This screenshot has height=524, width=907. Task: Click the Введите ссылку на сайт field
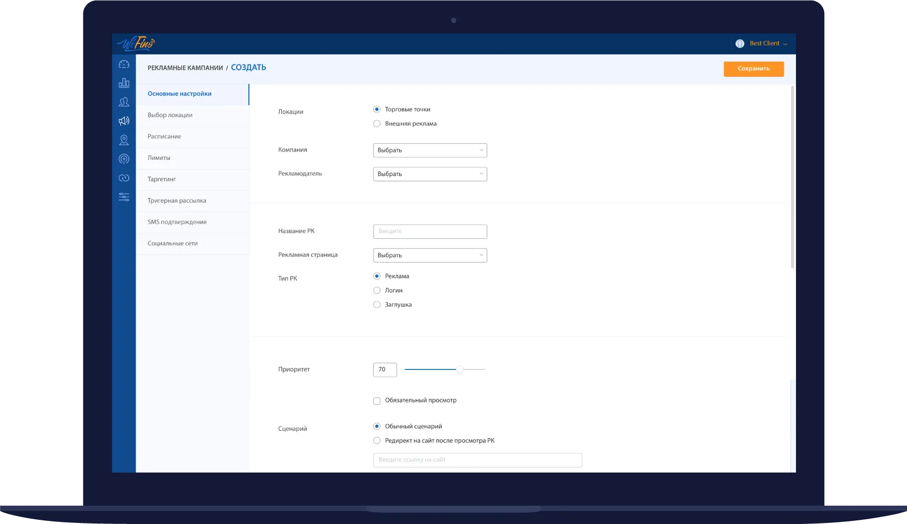[478, 460]
